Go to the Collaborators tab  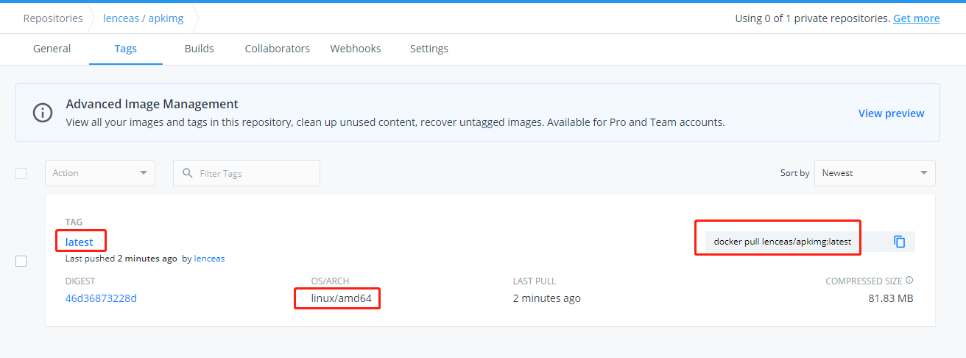(277, 49)
